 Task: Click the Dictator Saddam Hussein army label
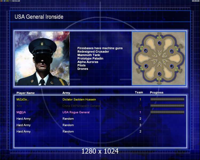[79, 99]
